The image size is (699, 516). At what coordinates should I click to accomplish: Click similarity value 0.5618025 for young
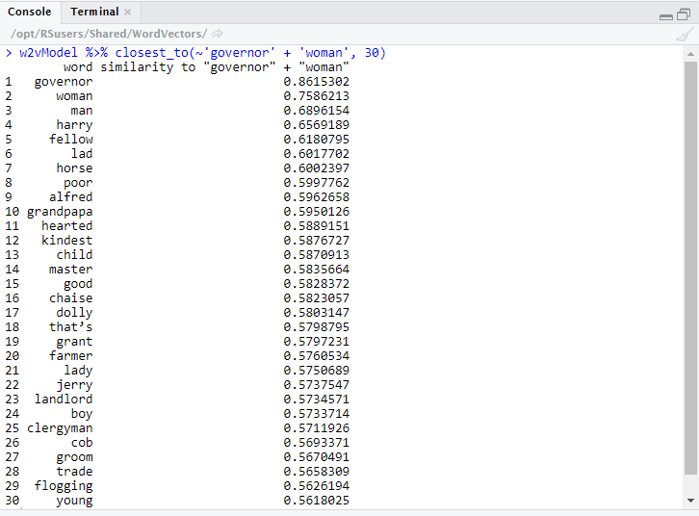coord(316,501)
